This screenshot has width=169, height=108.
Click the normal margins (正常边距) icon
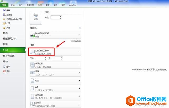click(32, 96)
